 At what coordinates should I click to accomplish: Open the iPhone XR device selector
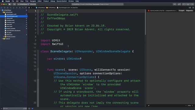tap(32, 4)
